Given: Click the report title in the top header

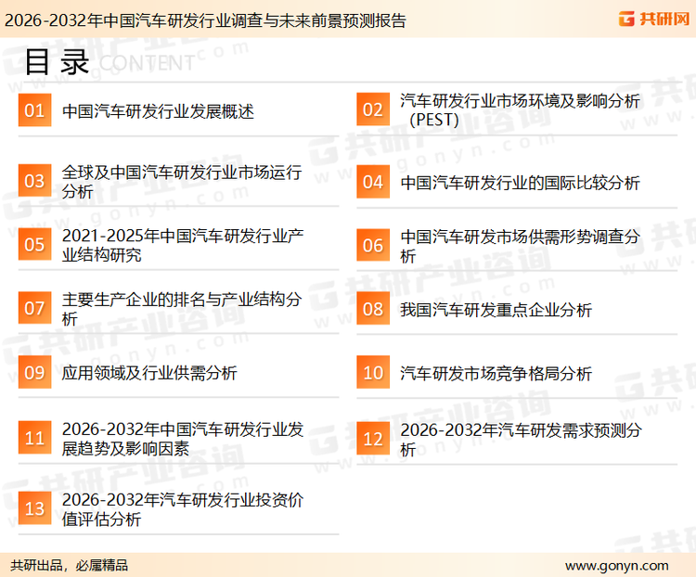Looking at the screenshot, I should coord(205,20).
